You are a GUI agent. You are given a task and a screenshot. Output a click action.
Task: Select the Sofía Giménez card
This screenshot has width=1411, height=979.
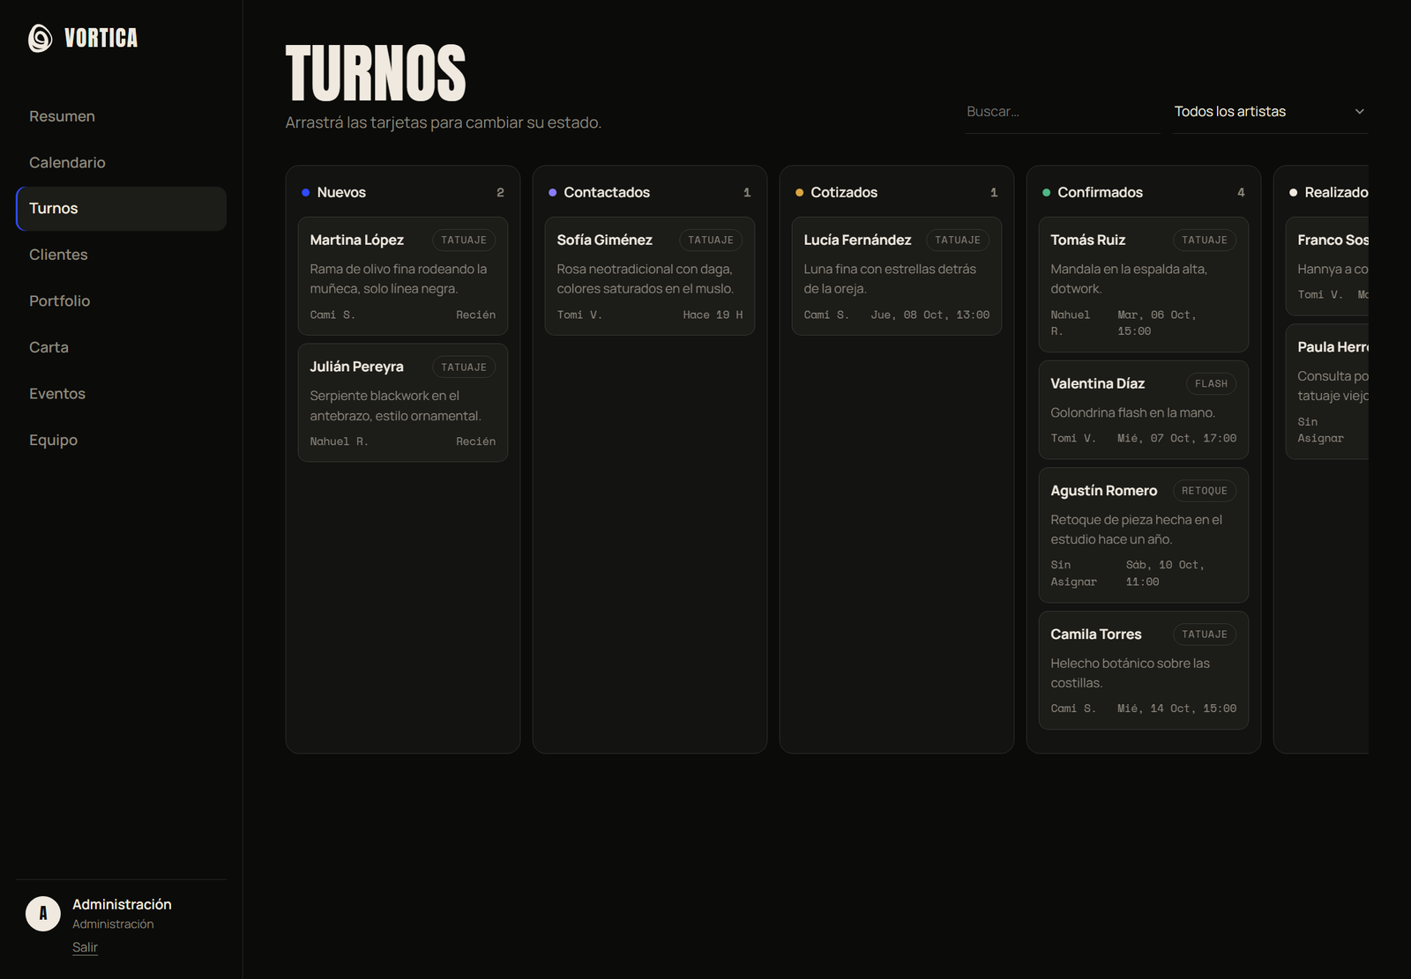point(650,276)
